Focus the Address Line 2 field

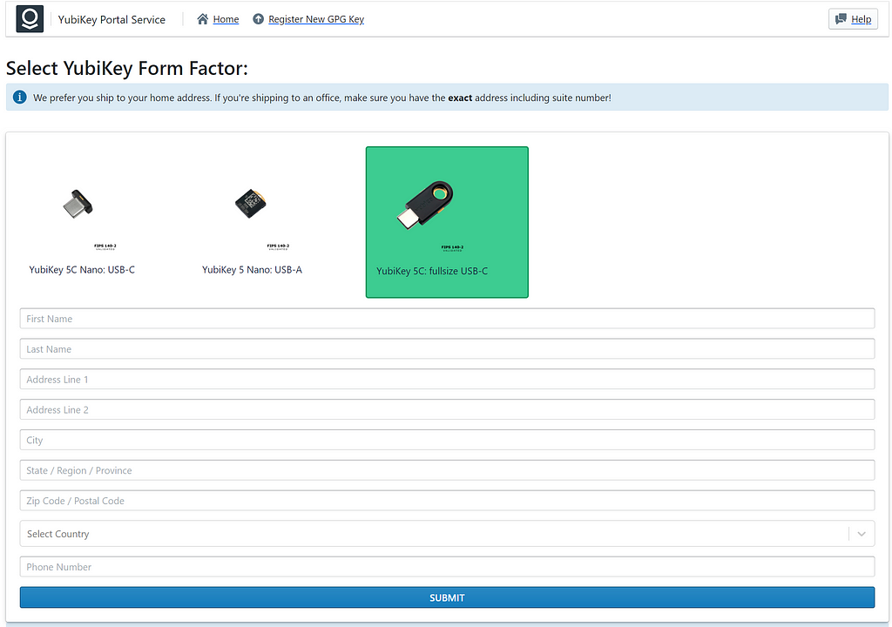point(447,409)
